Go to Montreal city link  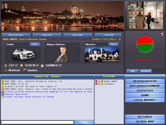point(14,70)
